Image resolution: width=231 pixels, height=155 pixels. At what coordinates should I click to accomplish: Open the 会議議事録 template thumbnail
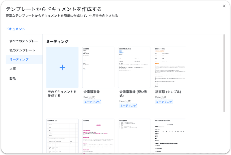click(98, 67)
